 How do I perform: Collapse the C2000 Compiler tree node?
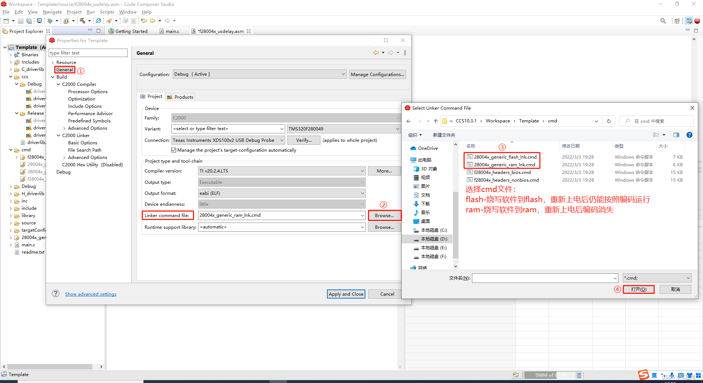(x=59, y=84)
